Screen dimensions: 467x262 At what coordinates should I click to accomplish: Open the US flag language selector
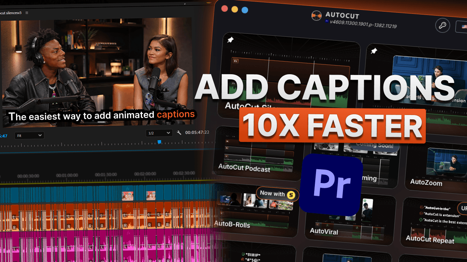pyautogui.click(x=462, y=27)
